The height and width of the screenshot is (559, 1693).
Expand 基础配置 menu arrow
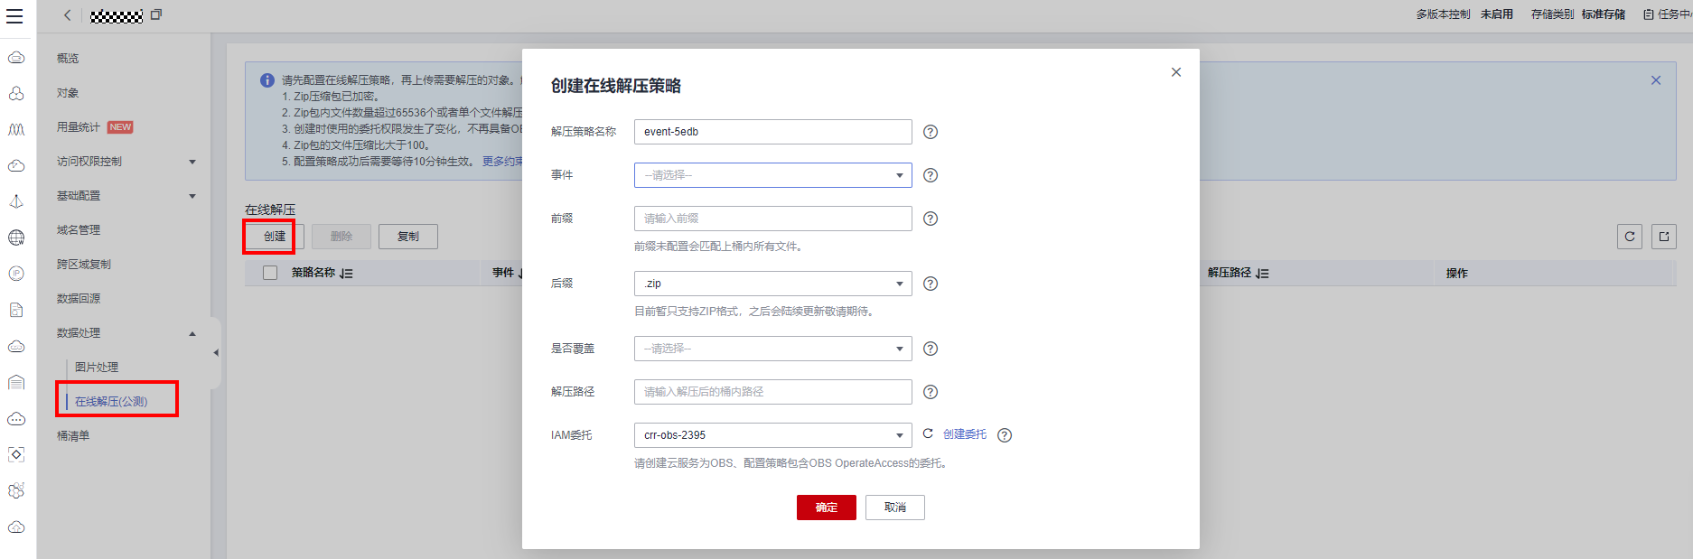192,196
